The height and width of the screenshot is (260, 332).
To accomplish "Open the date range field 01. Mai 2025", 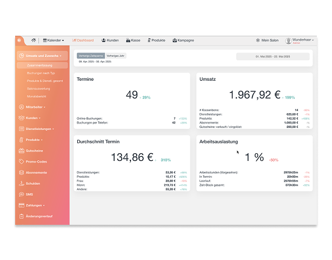I will [273, 56].
